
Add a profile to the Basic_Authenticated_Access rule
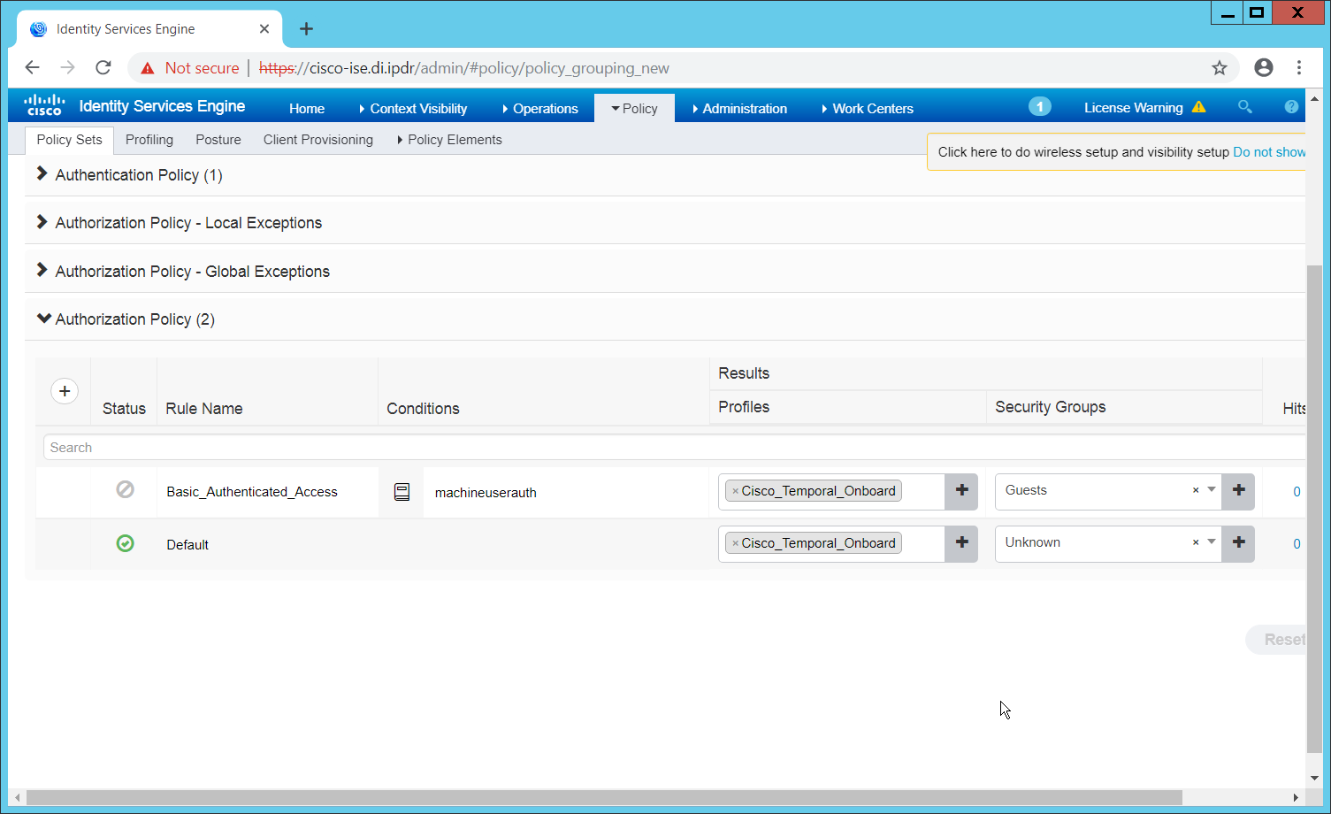961,491
